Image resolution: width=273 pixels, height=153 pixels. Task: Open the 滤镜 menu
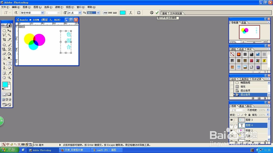59,7
